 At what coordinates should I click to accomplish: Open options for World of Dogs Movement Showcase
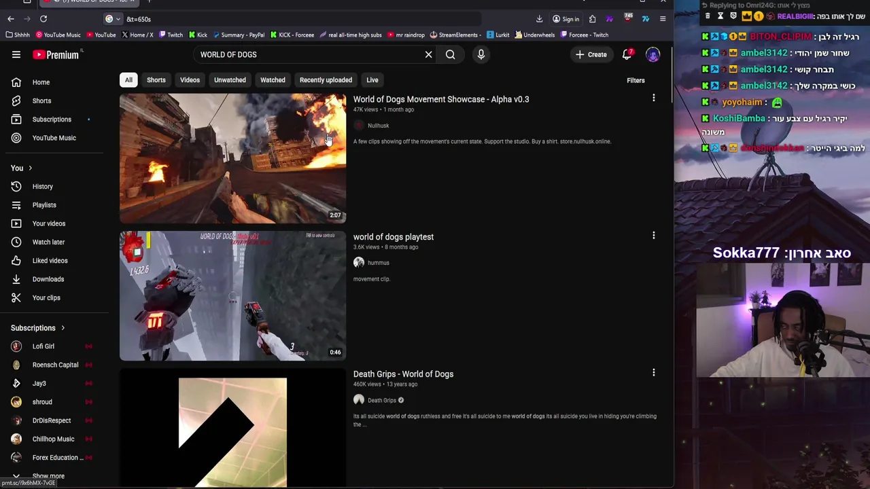tap(653, 98)
